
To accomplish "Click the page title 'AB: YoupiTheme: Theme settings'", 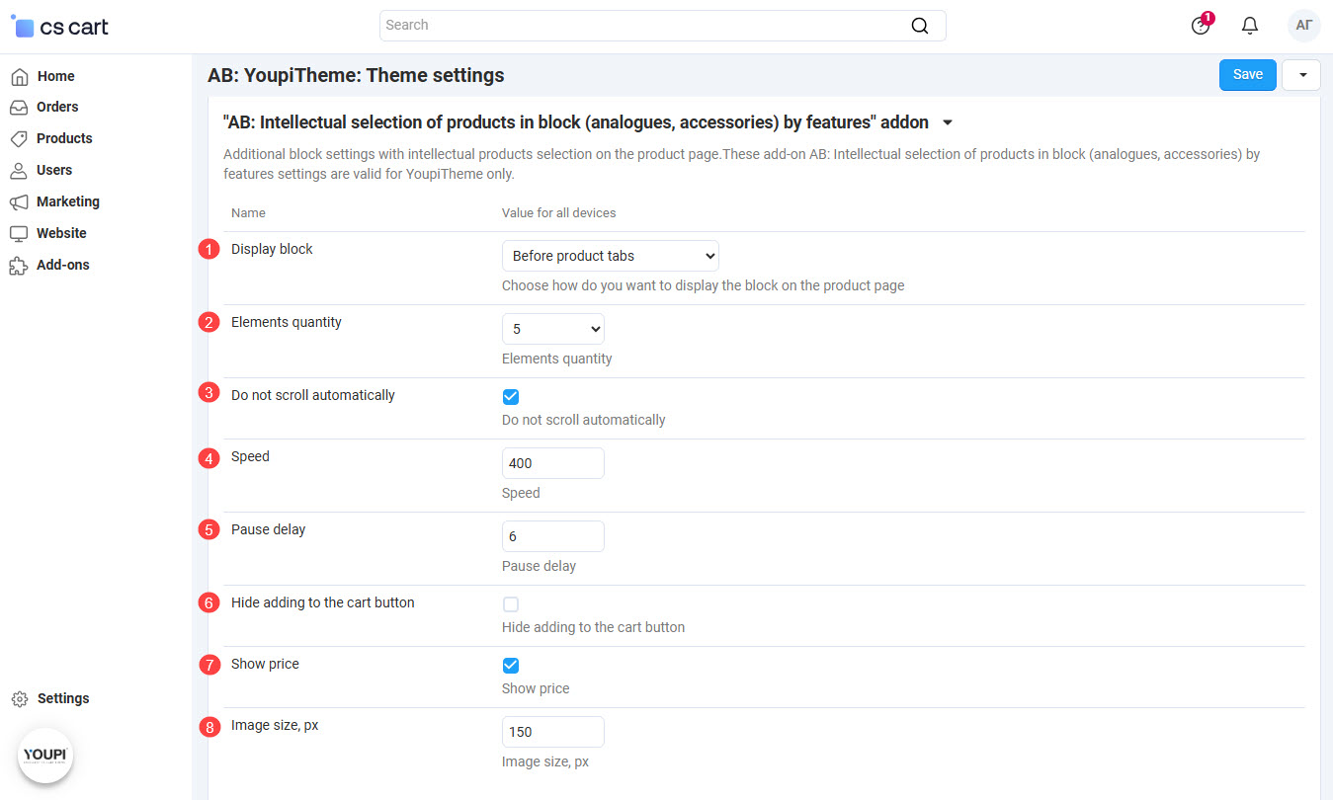I will point(356,75).
